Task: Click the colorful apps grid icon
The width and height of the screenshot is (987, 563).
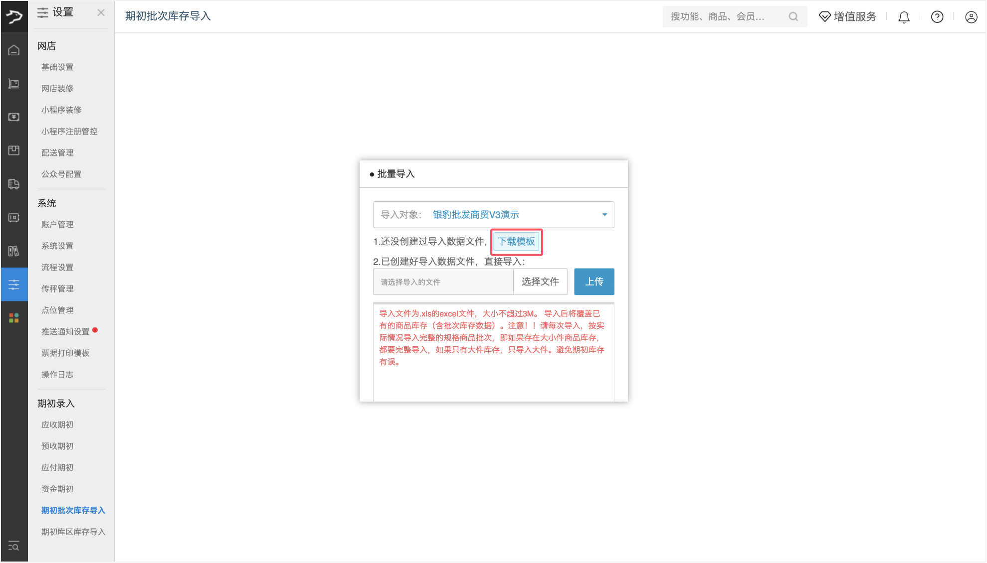Action: click(14, 318)
